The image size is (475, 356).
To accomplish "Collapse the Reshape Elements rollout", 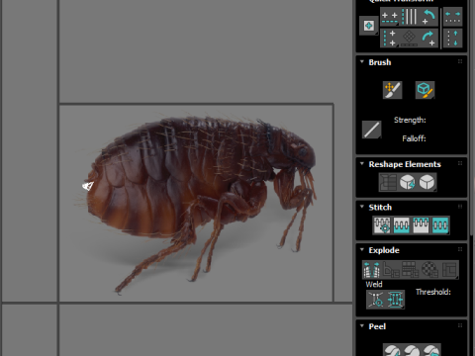I will pyautogui.click(x=362, y=163).
